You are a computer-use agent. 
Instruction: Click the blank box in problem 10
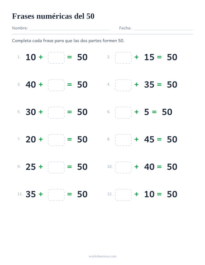[x=123, y=167]
